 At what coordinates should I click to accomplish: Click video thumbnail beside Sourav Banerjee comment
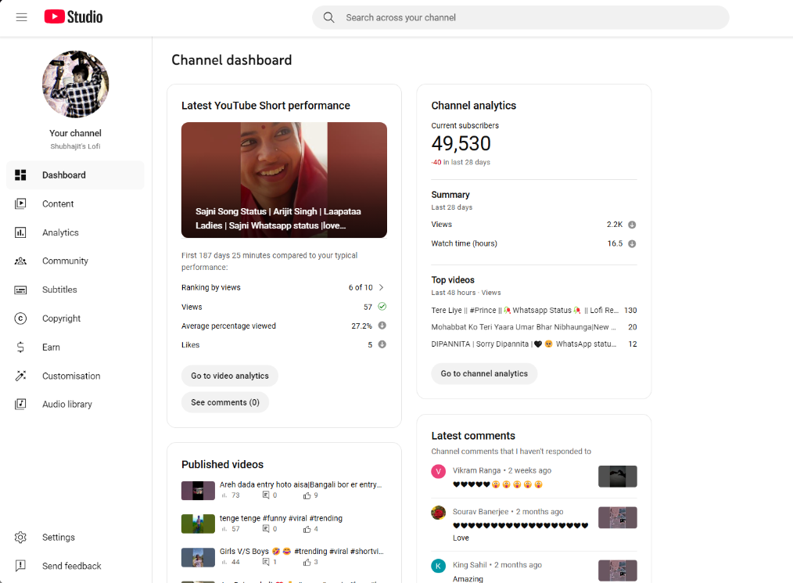click(618, 518)
